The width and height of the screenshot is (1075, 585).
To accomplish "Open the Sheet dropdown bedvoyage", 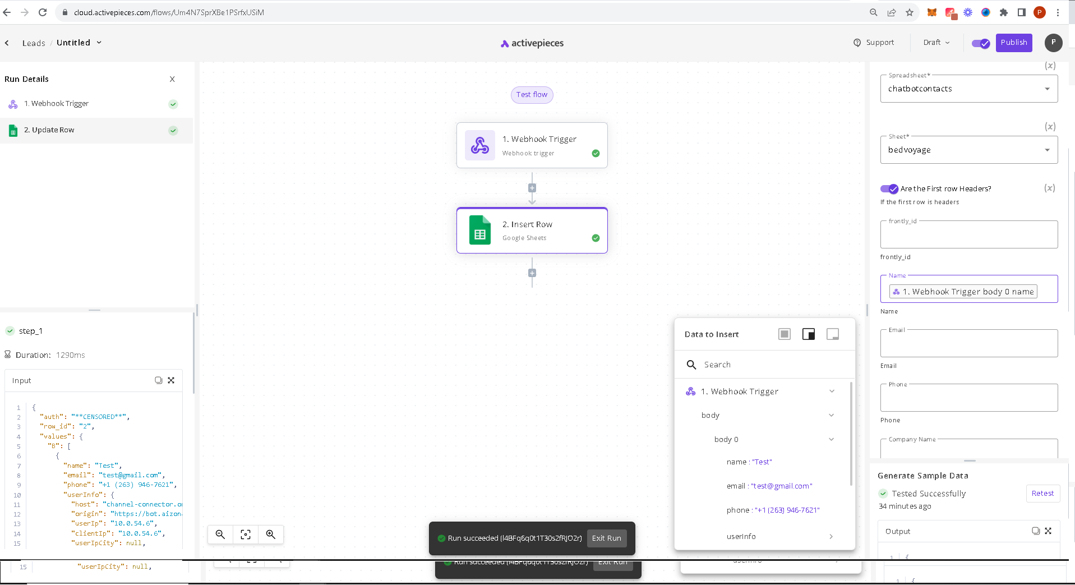I will [969, 150].
